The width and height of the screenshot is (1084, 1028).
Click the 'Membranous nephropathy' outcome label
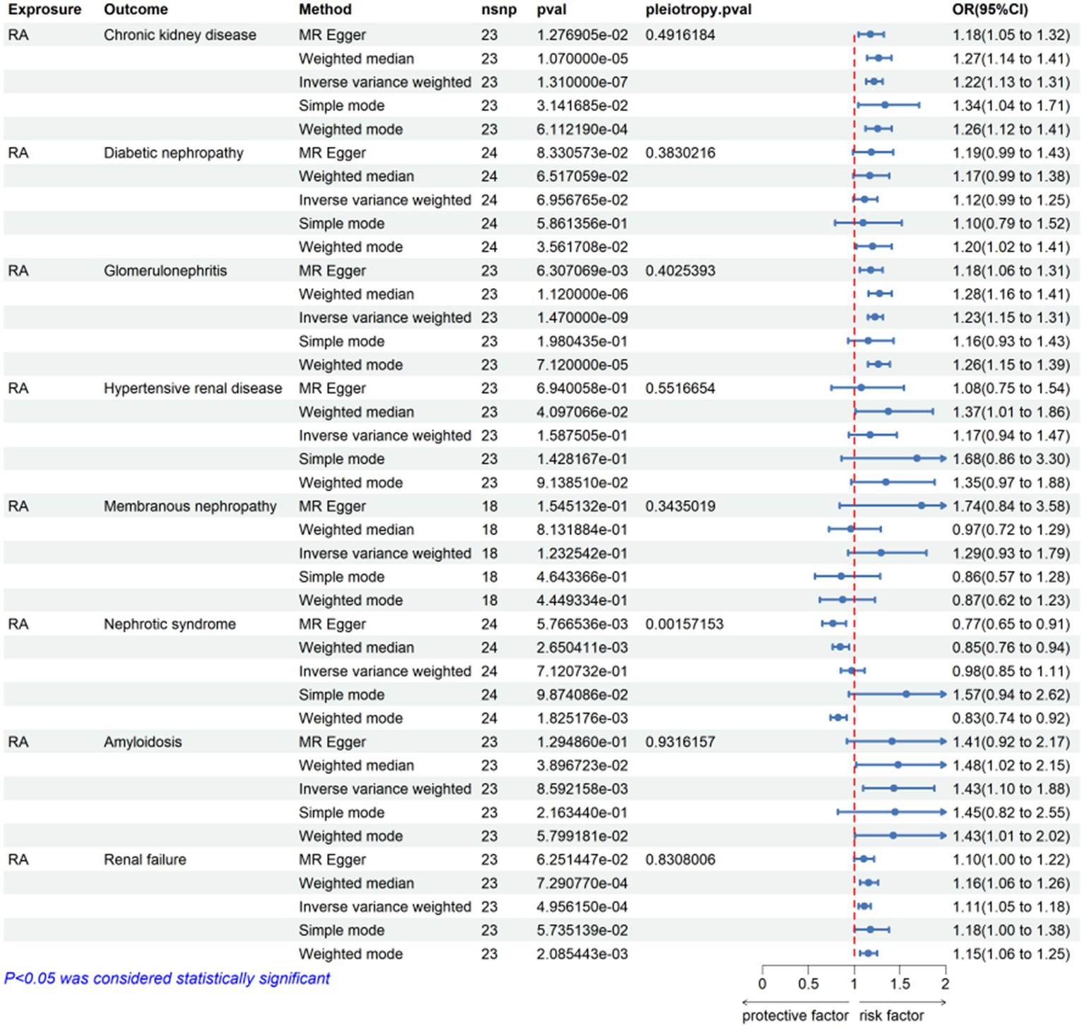point(190,506)
